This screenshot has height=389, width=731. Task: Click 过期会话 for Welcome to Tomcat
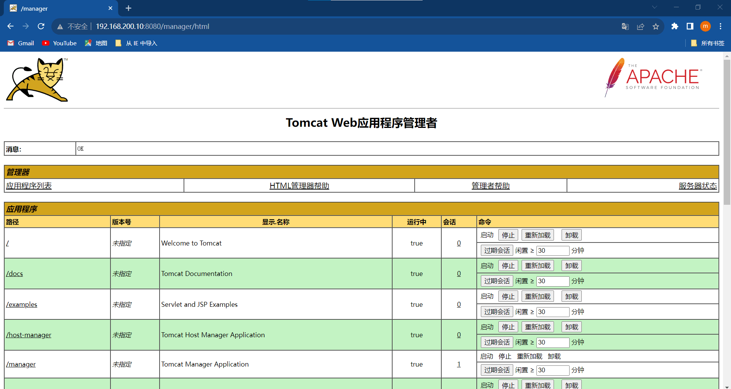tap(497, 250)
